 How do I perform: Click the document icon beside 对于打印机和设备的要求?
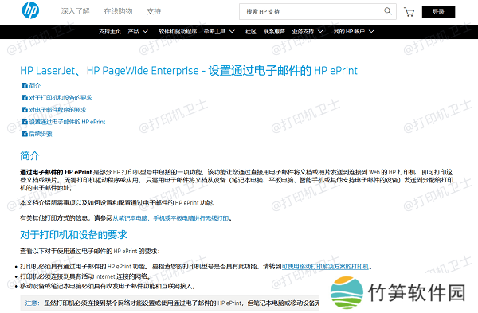[25, 97]
